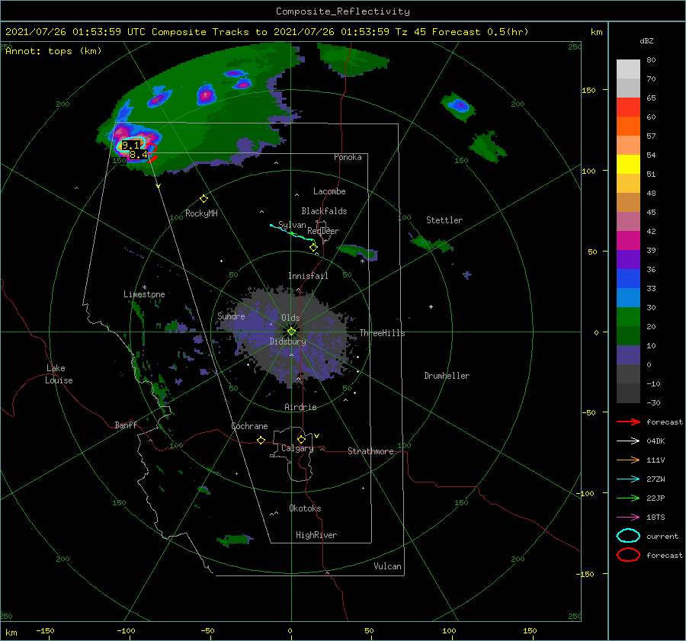
Task: Click the 'Annot: tops (km)' label
Action: point(53,51)
